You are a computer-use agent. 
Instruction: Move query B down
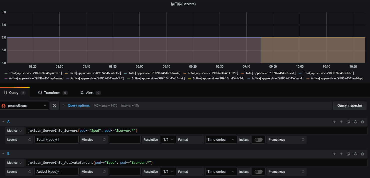tap(334, 154)
